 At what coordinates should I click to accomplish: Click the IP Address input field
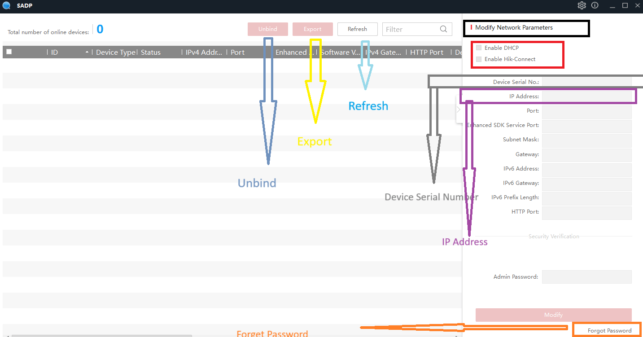(x=586, y=96)
